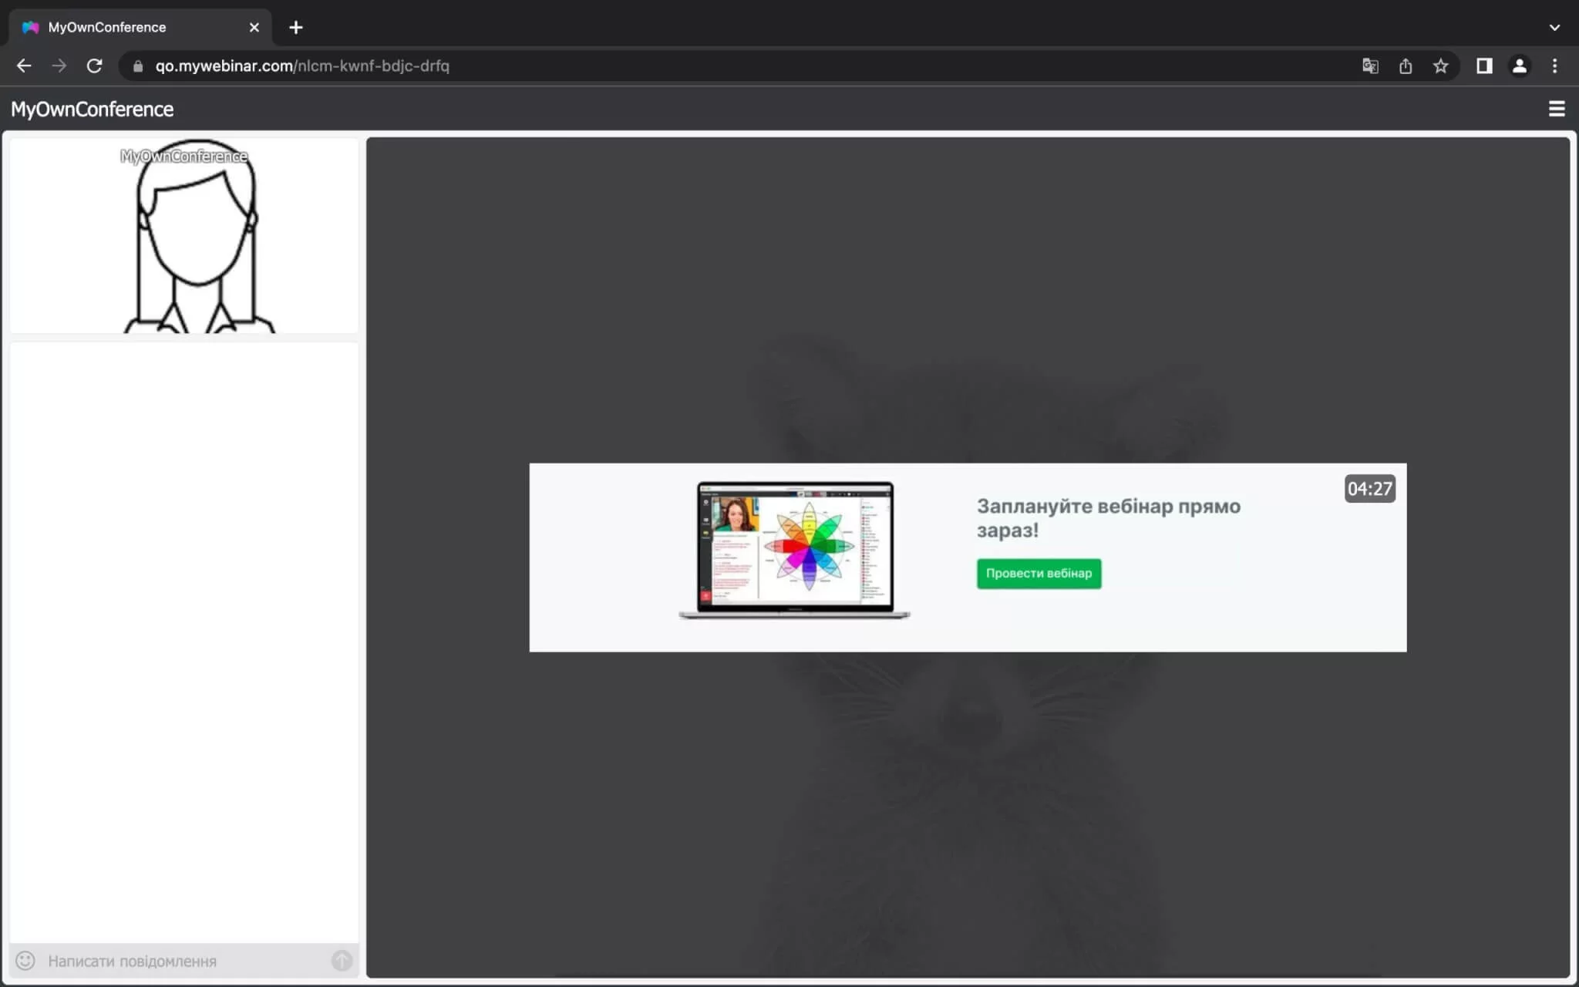Viewport: 1579px width, 987px height.
Task: Select the MyOwnConference browser tab
Action: coord(108,27)
